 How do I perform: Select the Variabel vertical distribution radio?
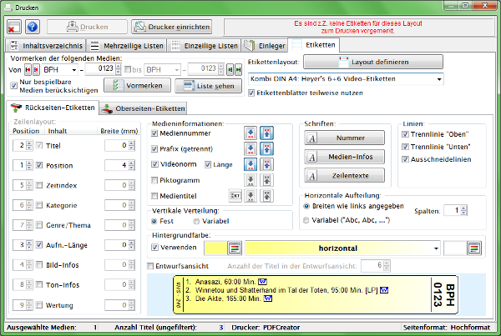click(x=197, y=221)
